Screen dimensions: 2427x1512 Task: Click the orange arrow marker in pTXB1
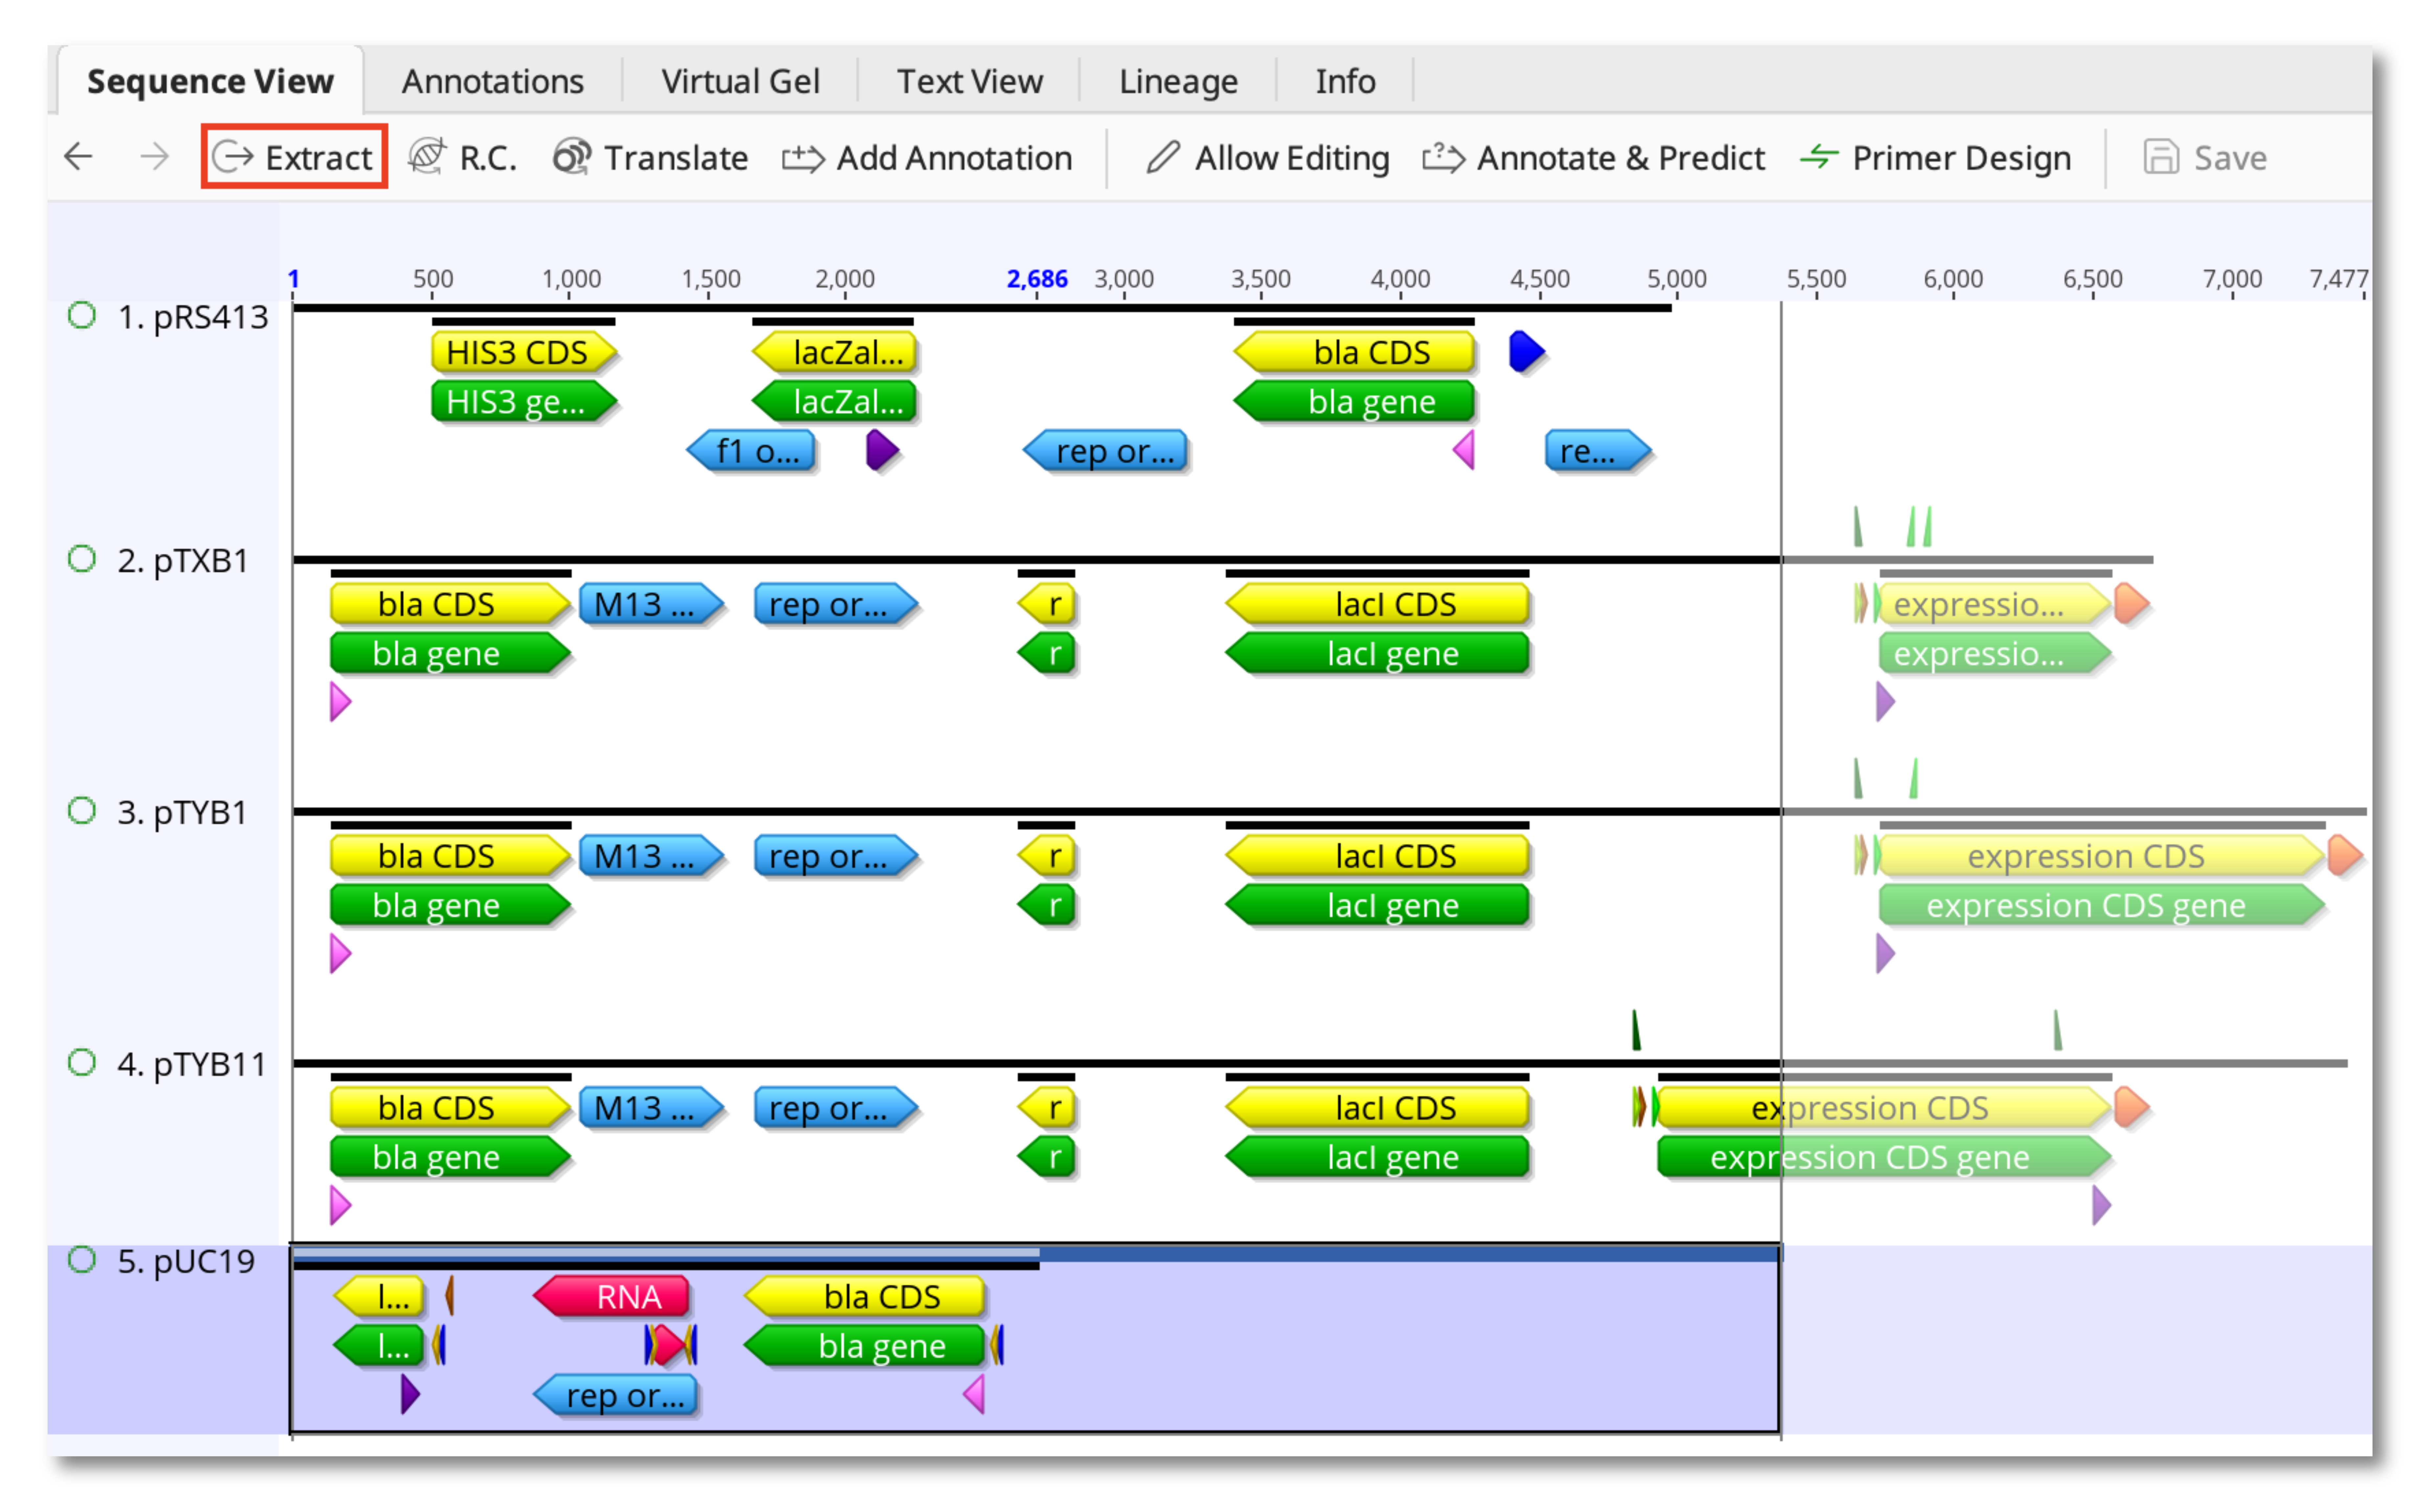[2132, 604]
